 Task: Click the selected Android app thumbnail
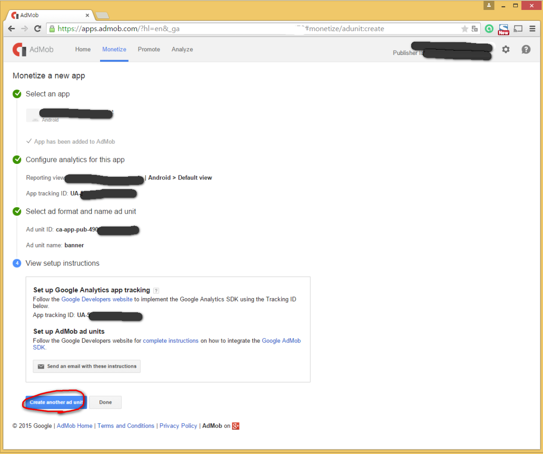click(x=33, y=116)
